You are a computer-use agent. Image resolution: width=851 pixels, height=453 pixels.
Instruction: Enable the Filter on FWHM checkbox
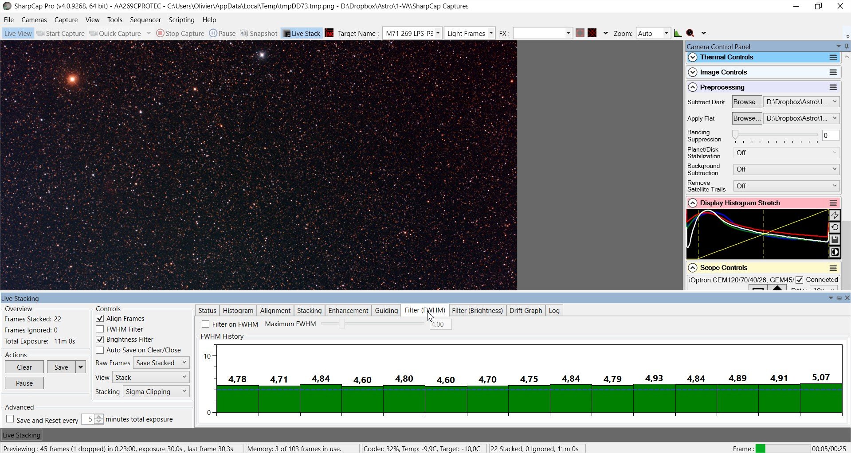(x=206, y=324)
